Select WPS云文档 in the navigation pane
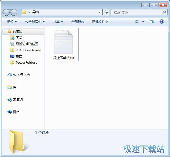 tap(21, 75)
